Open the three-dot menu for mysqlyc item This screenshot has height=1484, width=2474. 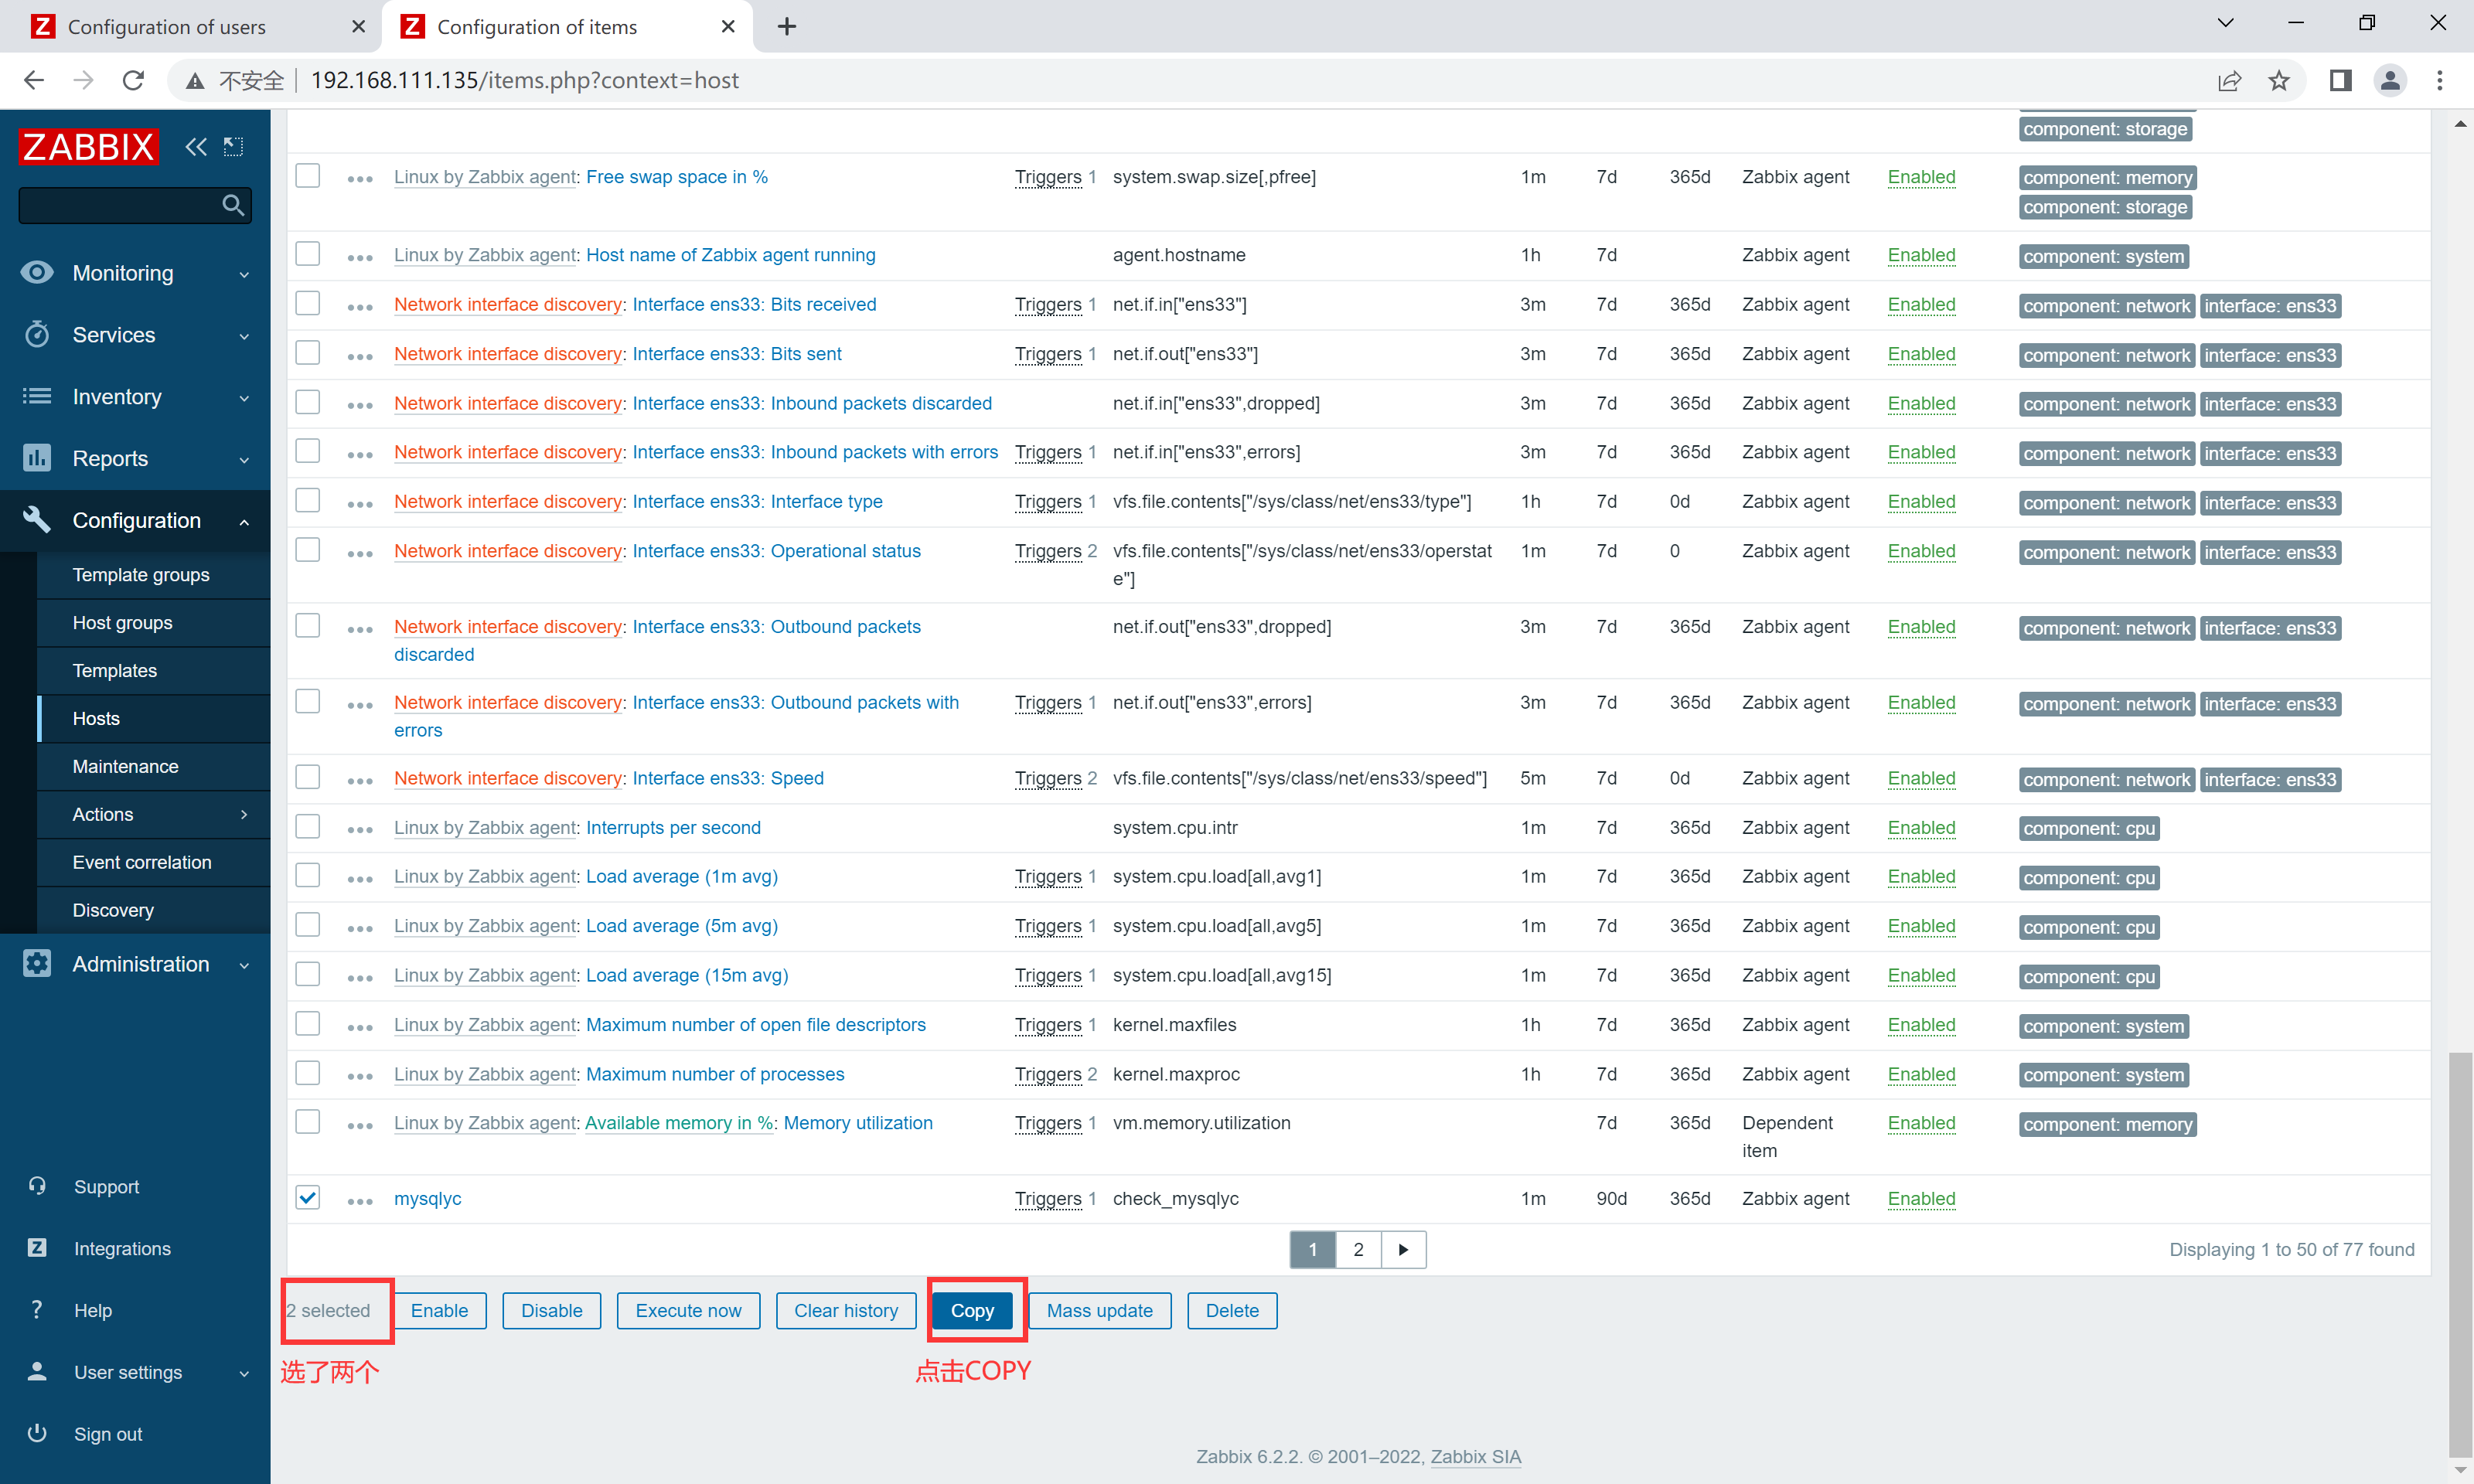click(x=360, y=1201)
